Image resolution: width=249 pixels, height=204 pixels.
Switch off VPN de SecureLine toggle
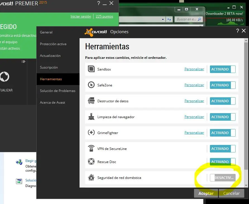click(222, 149)
